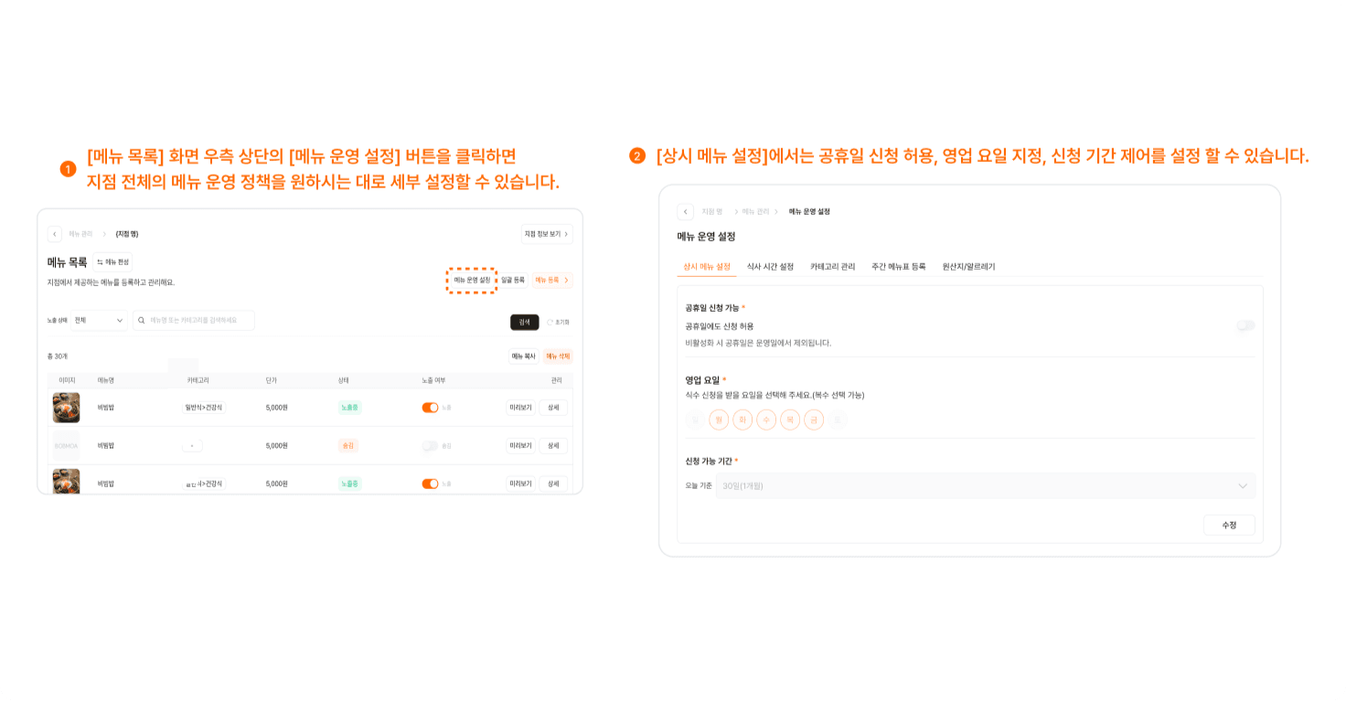This screenshot has height=702, width=1346.
Task: Click the 수정 button in 메뉴 운영 설정
Action: (1229, 526)
